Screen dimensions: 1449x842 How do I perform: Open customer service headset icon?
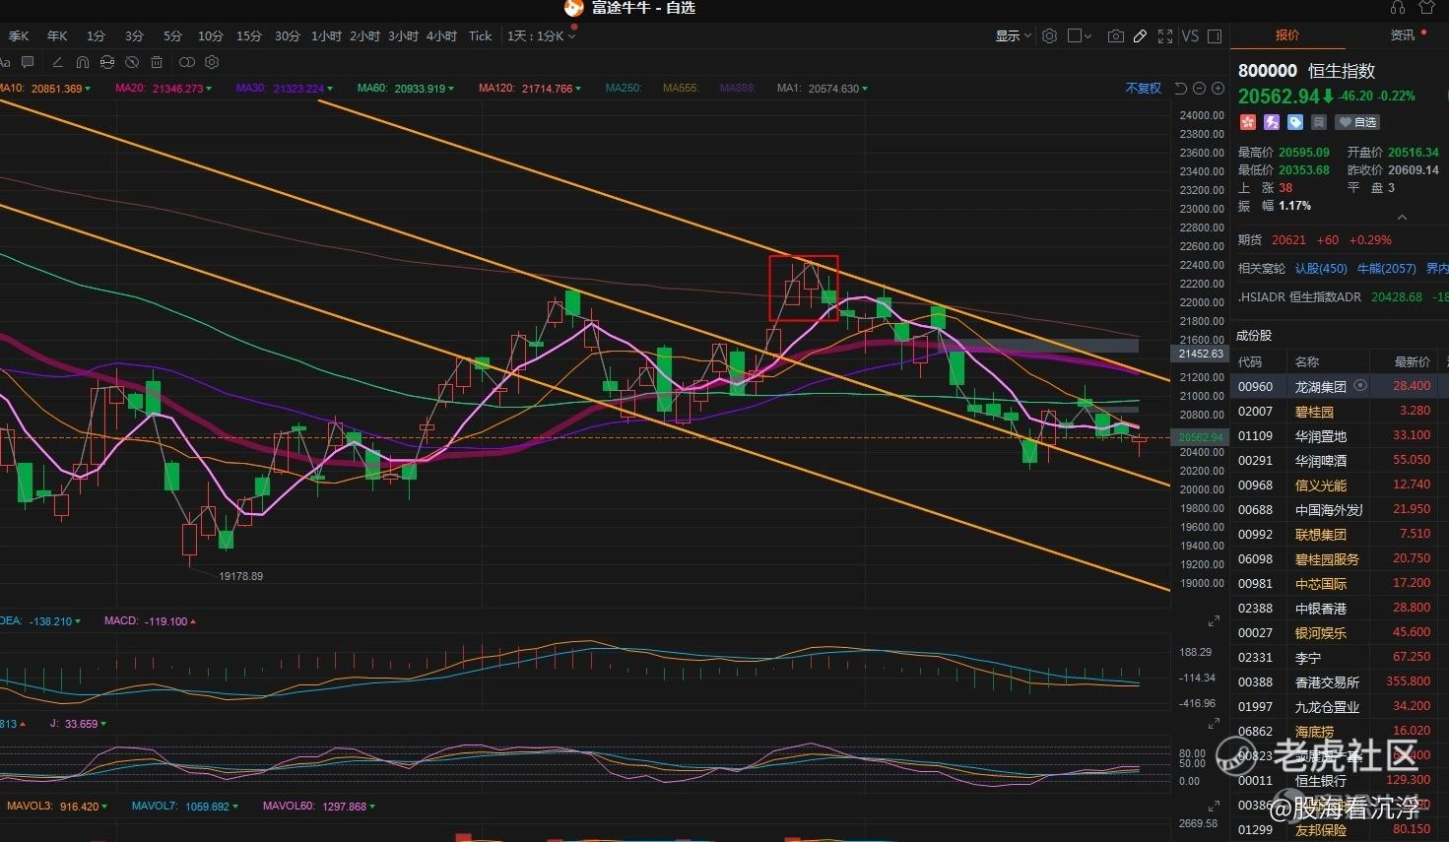coord(1398,8)
